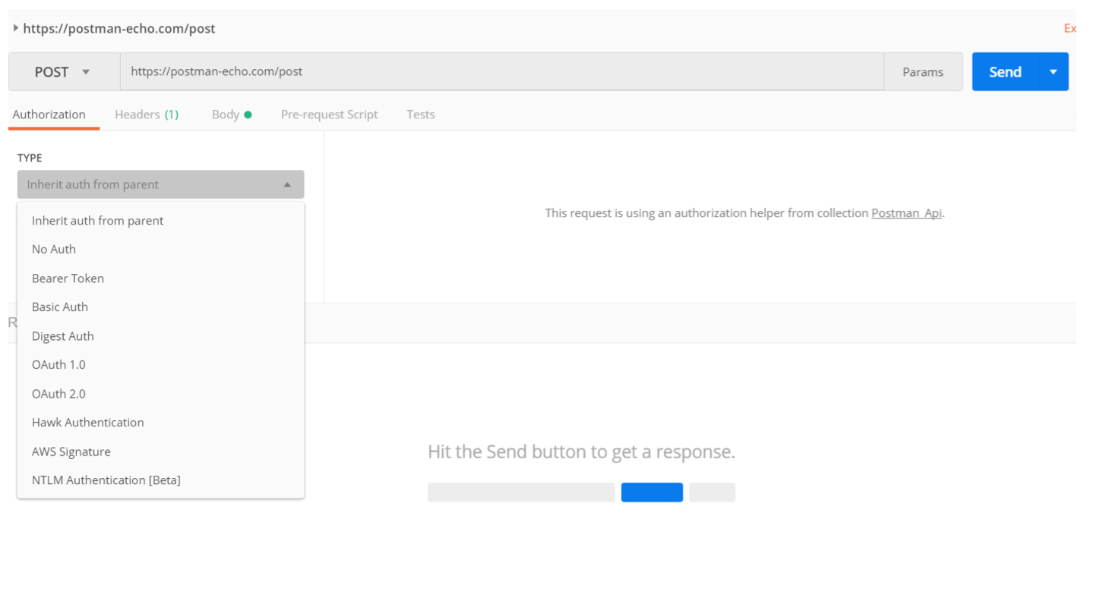Switch to the Body tab
Viewport: 1097px width, 607px height.
[x=231, y=115]
